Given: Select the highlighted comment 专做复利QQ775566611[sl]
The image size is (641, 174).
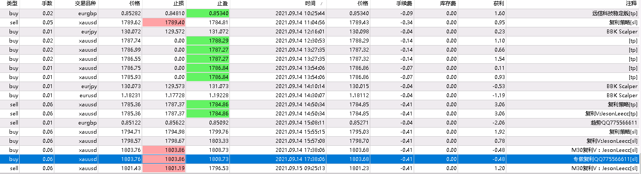Looking at the screenshot, I should click(607, 159).
